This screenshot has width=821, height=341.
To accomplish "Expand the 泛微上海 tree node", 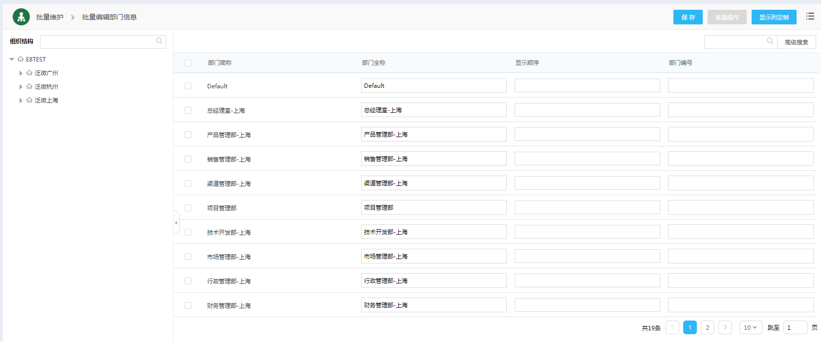I will (21, 100).
